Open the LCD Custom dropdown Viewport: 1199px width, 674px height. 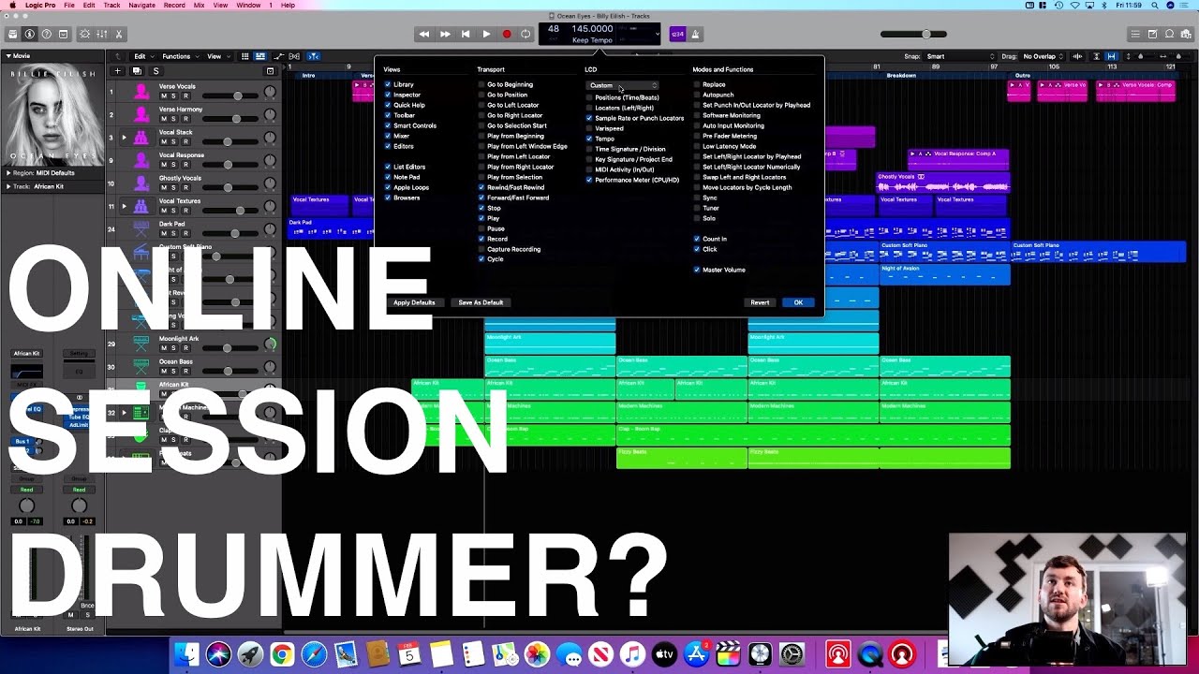click(x=623, y=85)
